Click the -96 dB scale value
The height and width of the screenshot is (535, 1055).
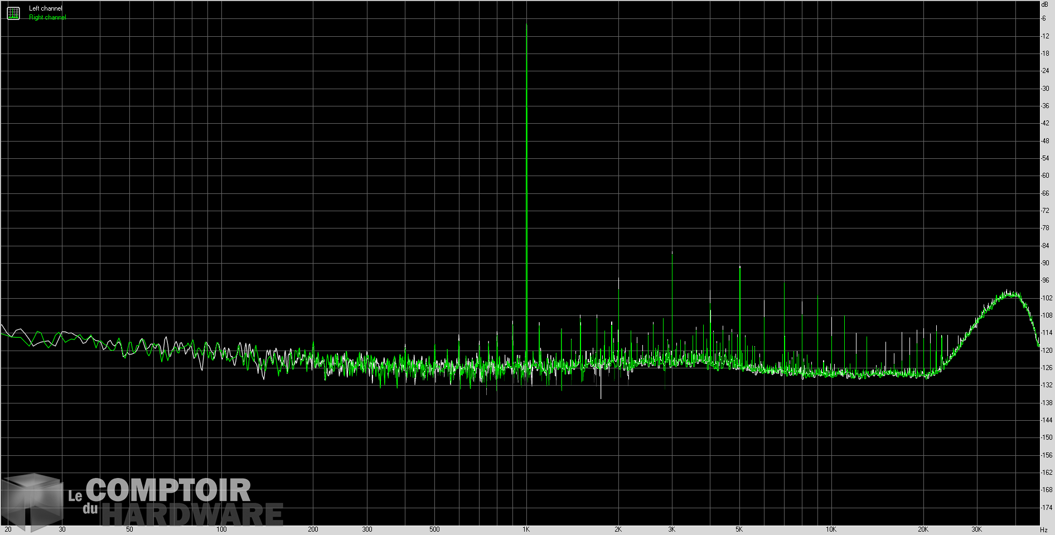[x=1045, y=281]
